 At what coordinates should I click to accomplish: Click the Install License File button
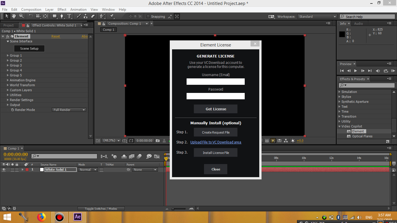pyautogui.click(x=216, y=152)
